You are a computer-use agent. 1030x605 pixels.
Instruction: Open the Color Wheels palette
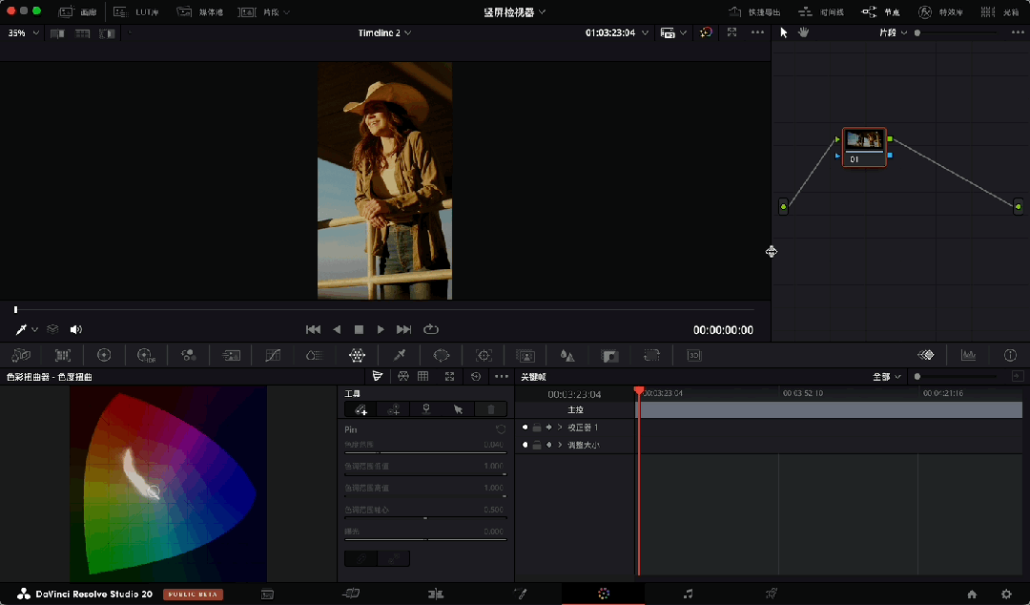pos(104,355)
